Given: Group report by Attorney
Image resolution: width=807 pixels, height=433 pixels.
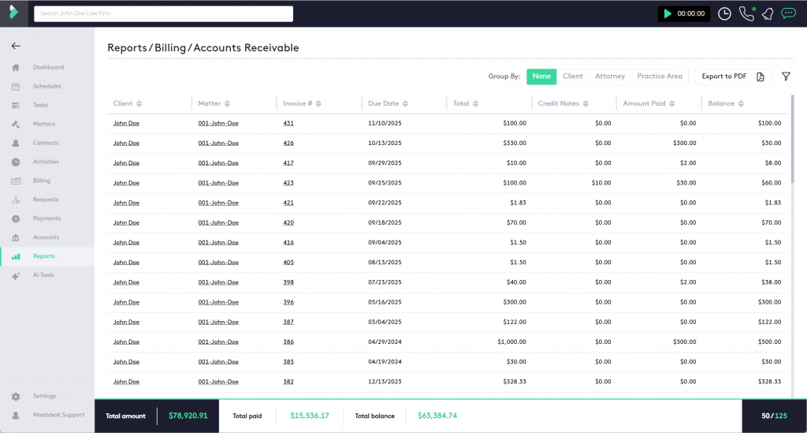Looking at the screenshot, I should pos(610,77).
